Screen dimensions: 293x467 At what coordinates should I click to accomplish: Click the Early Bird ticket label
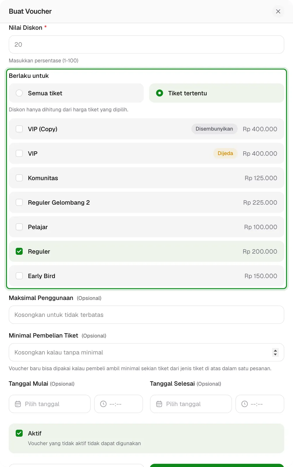click(x=42, y=276)
